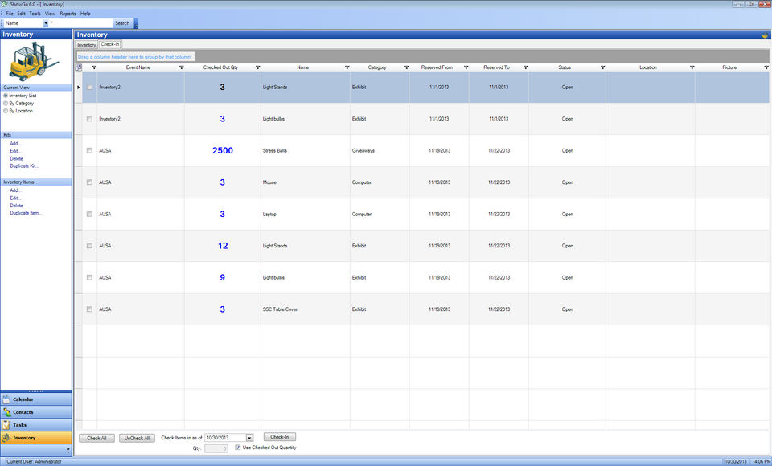Image resolution: width=772 pixels, height=466 pixels.
Task: Open the Check Items in as of date dropdown
Action: (249, 437)
